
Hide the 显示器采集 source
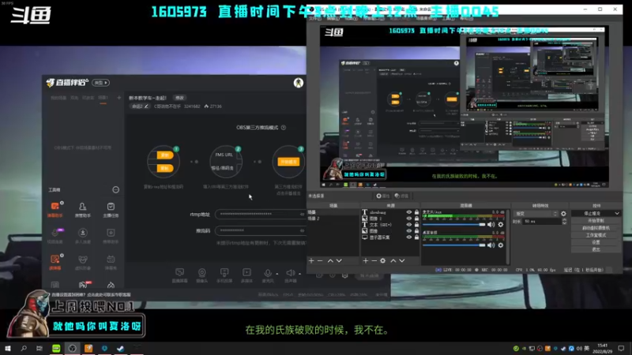tap(409, 237)
